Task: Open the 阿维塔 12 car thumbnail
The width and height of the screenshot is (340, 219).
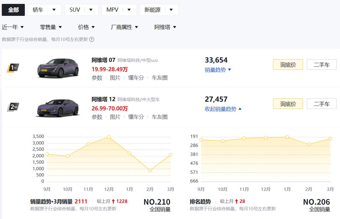Action: pos(58,108)
